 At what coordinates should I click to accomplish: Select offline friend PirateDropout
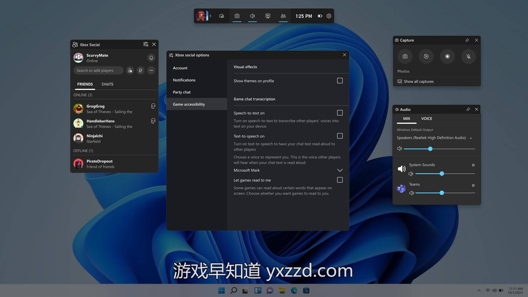[114, 164]
